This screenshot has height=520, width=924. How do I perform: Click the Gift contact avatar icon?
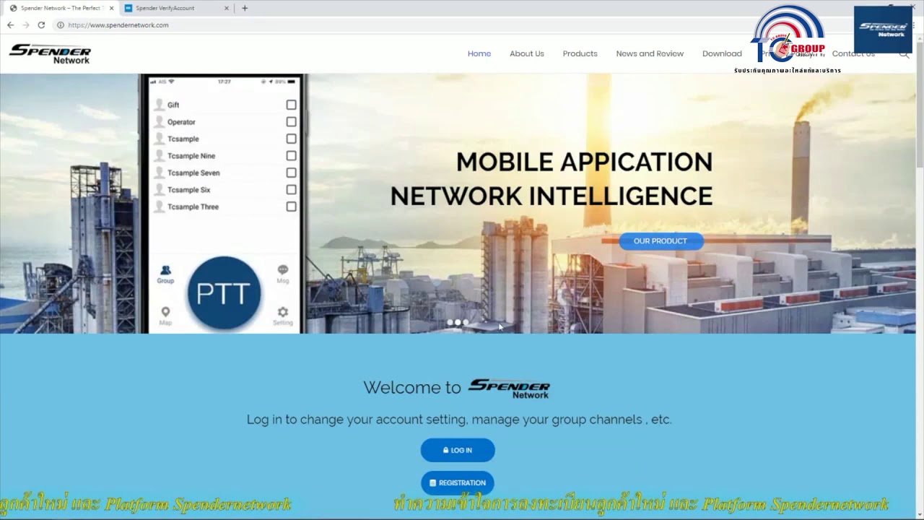click(x=160, y=105)
